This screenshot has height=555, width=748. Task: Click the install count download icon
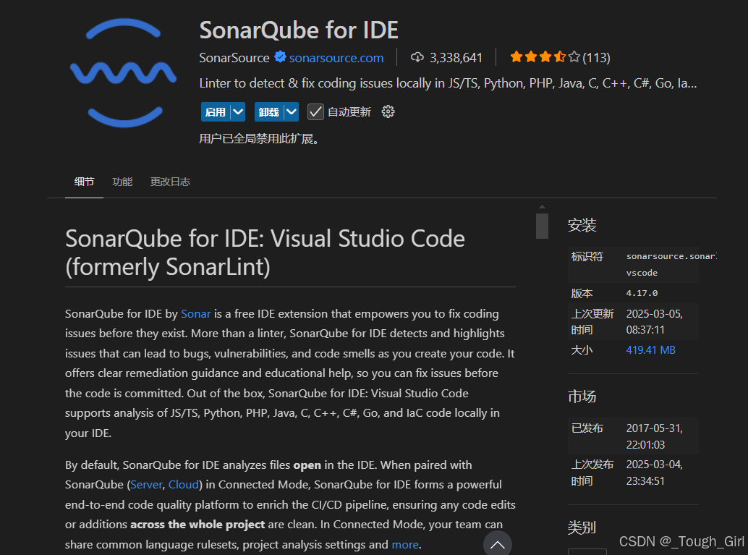click(417, 57)
